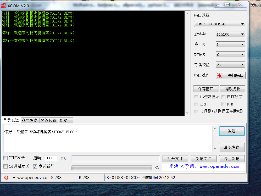Click the send text input area

click(108, 139)
